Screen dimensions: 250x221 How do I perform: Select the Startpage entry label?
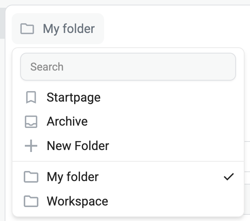(73, 97)
